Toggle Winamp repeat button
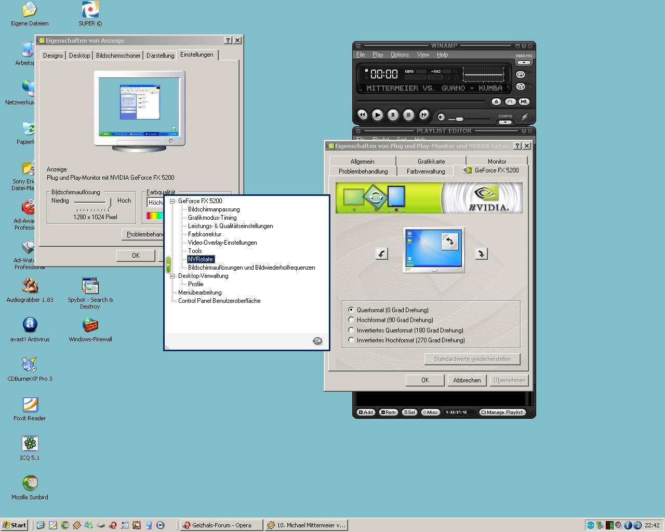 tap(521, 74)
